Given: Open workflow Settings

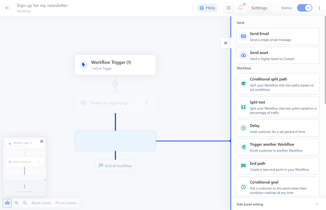Looking at the screenshot, I should pos(259,8).
